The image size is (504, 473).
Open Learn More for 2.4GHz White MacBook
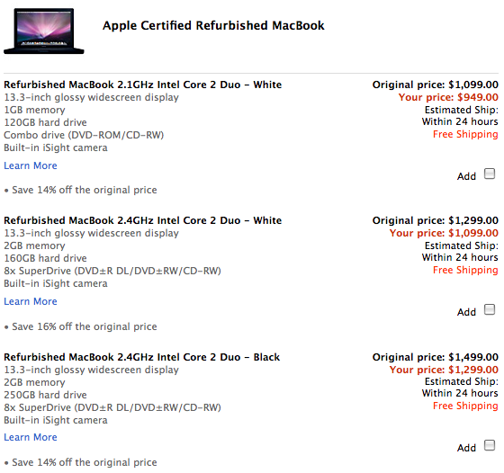pyautogui.click(x=31, y=301)
